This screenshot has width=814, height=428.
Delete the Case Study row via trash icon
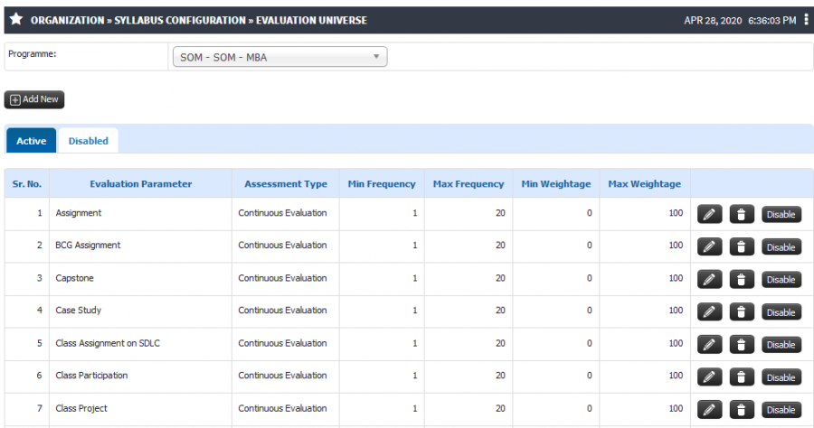(x=742, y=312)
